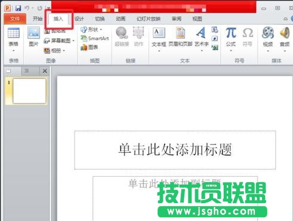Image resolution: width=293 pixels, height=221 pixels.
Task: Expand the 表格 dropdown arrow
Action: (13, 51)
